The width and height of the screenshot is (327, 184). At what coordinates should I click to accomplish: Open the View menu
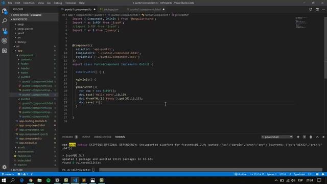pyautogui.click(x=41, y=3)
